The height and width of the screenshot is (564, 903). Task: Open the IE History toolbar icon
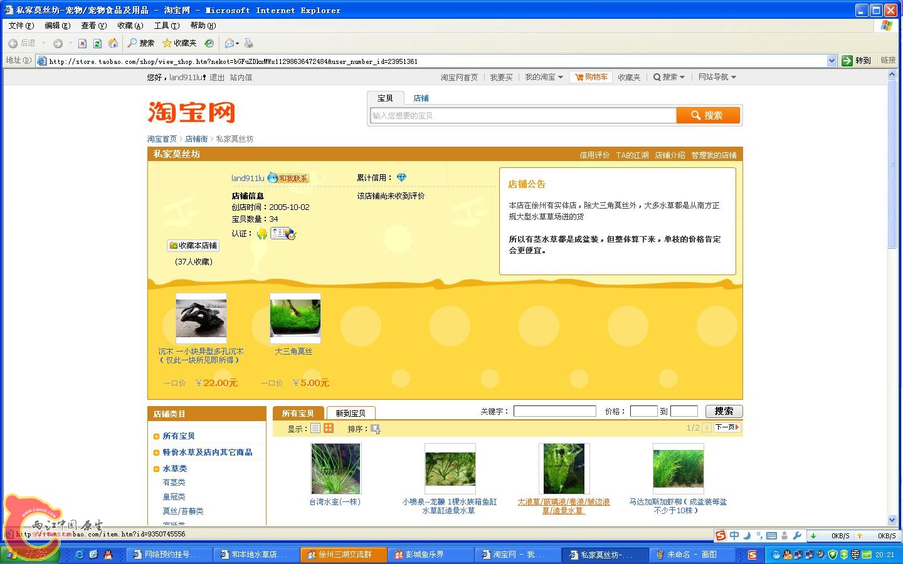(209, 43)
